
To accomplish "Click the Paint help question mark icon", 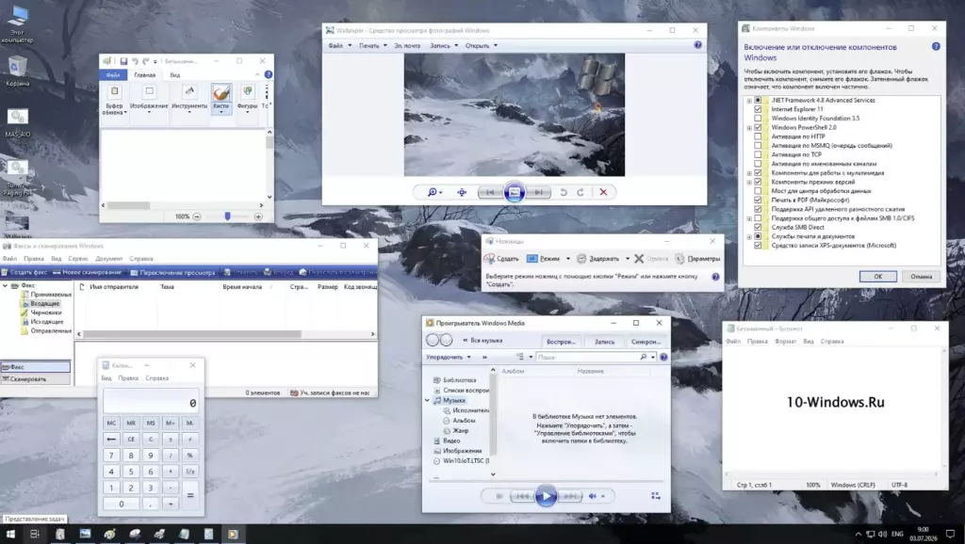I will (269, 74).
